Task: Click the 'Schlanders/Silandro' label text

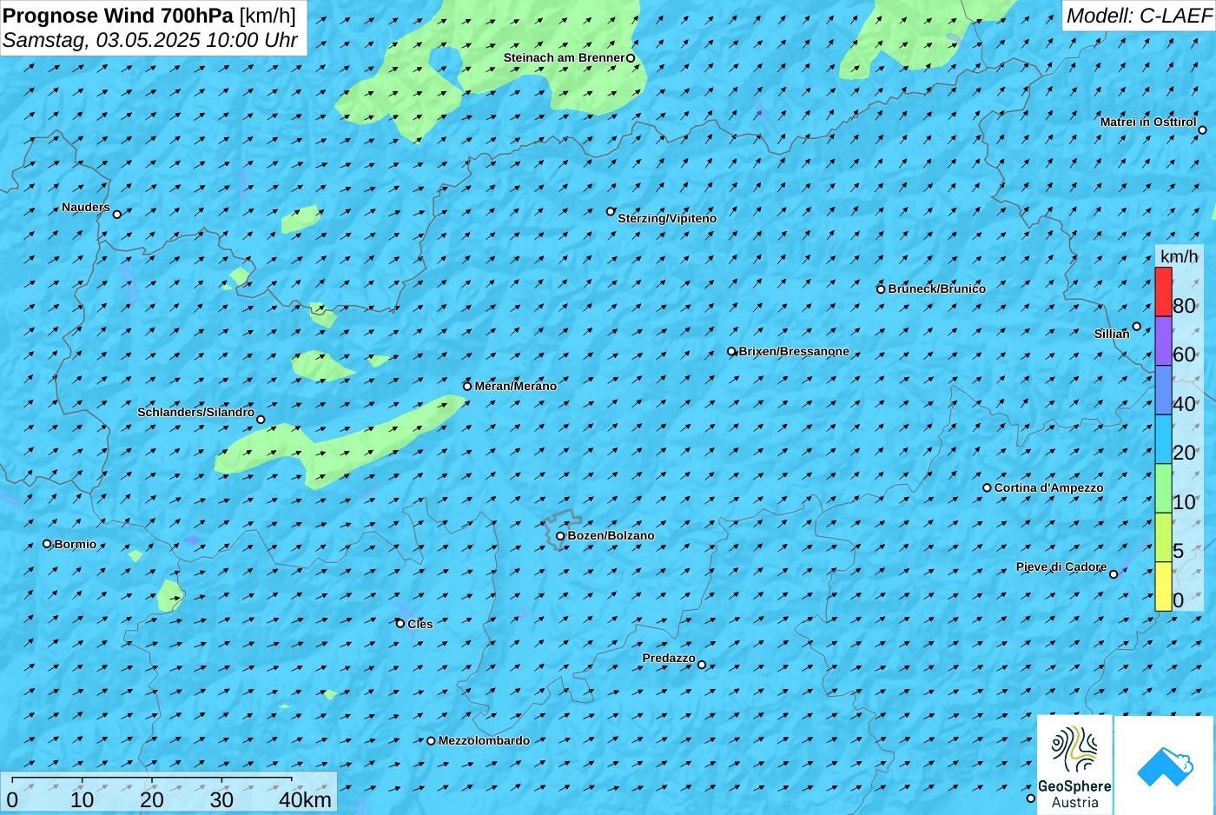Action: pyautogui.click(x=195, y=413)
